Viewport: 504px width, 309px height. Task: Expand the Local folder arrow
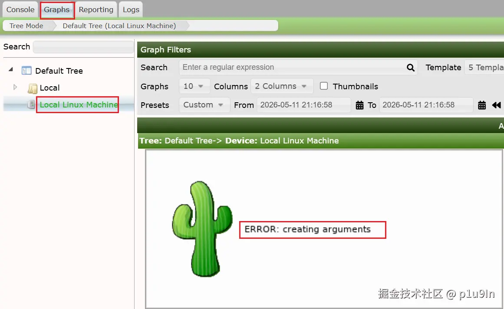[x=15, y=87]
